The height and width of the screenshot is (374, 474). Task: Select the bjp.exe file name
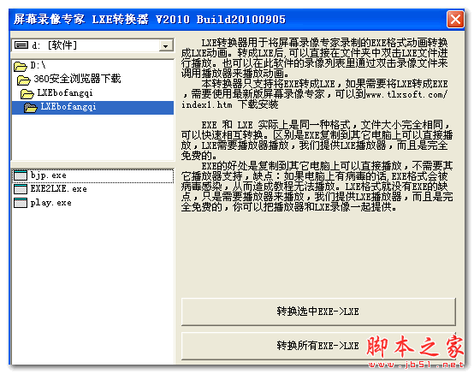point(49,175)
